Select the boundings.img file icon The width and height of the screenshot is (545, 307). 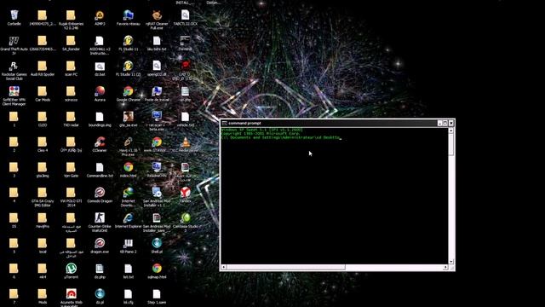100,117
